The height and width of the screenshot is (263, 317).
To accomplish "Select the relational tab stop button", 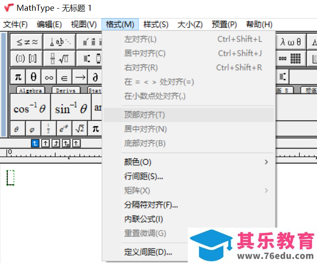I will [x=66, y=144].
